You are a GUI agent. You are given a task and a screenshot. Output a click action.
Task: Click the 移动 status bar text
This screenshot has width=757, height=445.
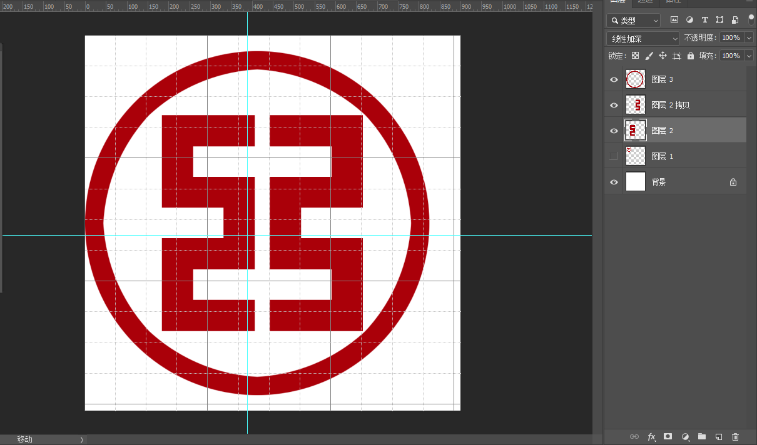(25, 440)
